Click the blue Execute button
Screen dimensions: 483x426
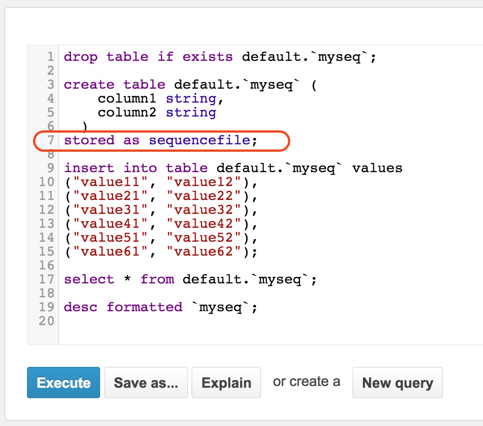point(64,383)
